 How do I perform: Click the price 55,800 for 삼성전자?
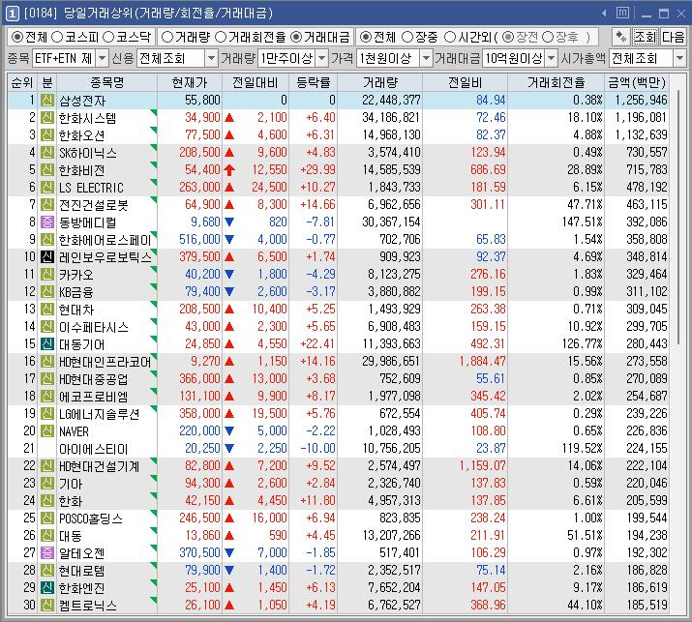[202, 101]
